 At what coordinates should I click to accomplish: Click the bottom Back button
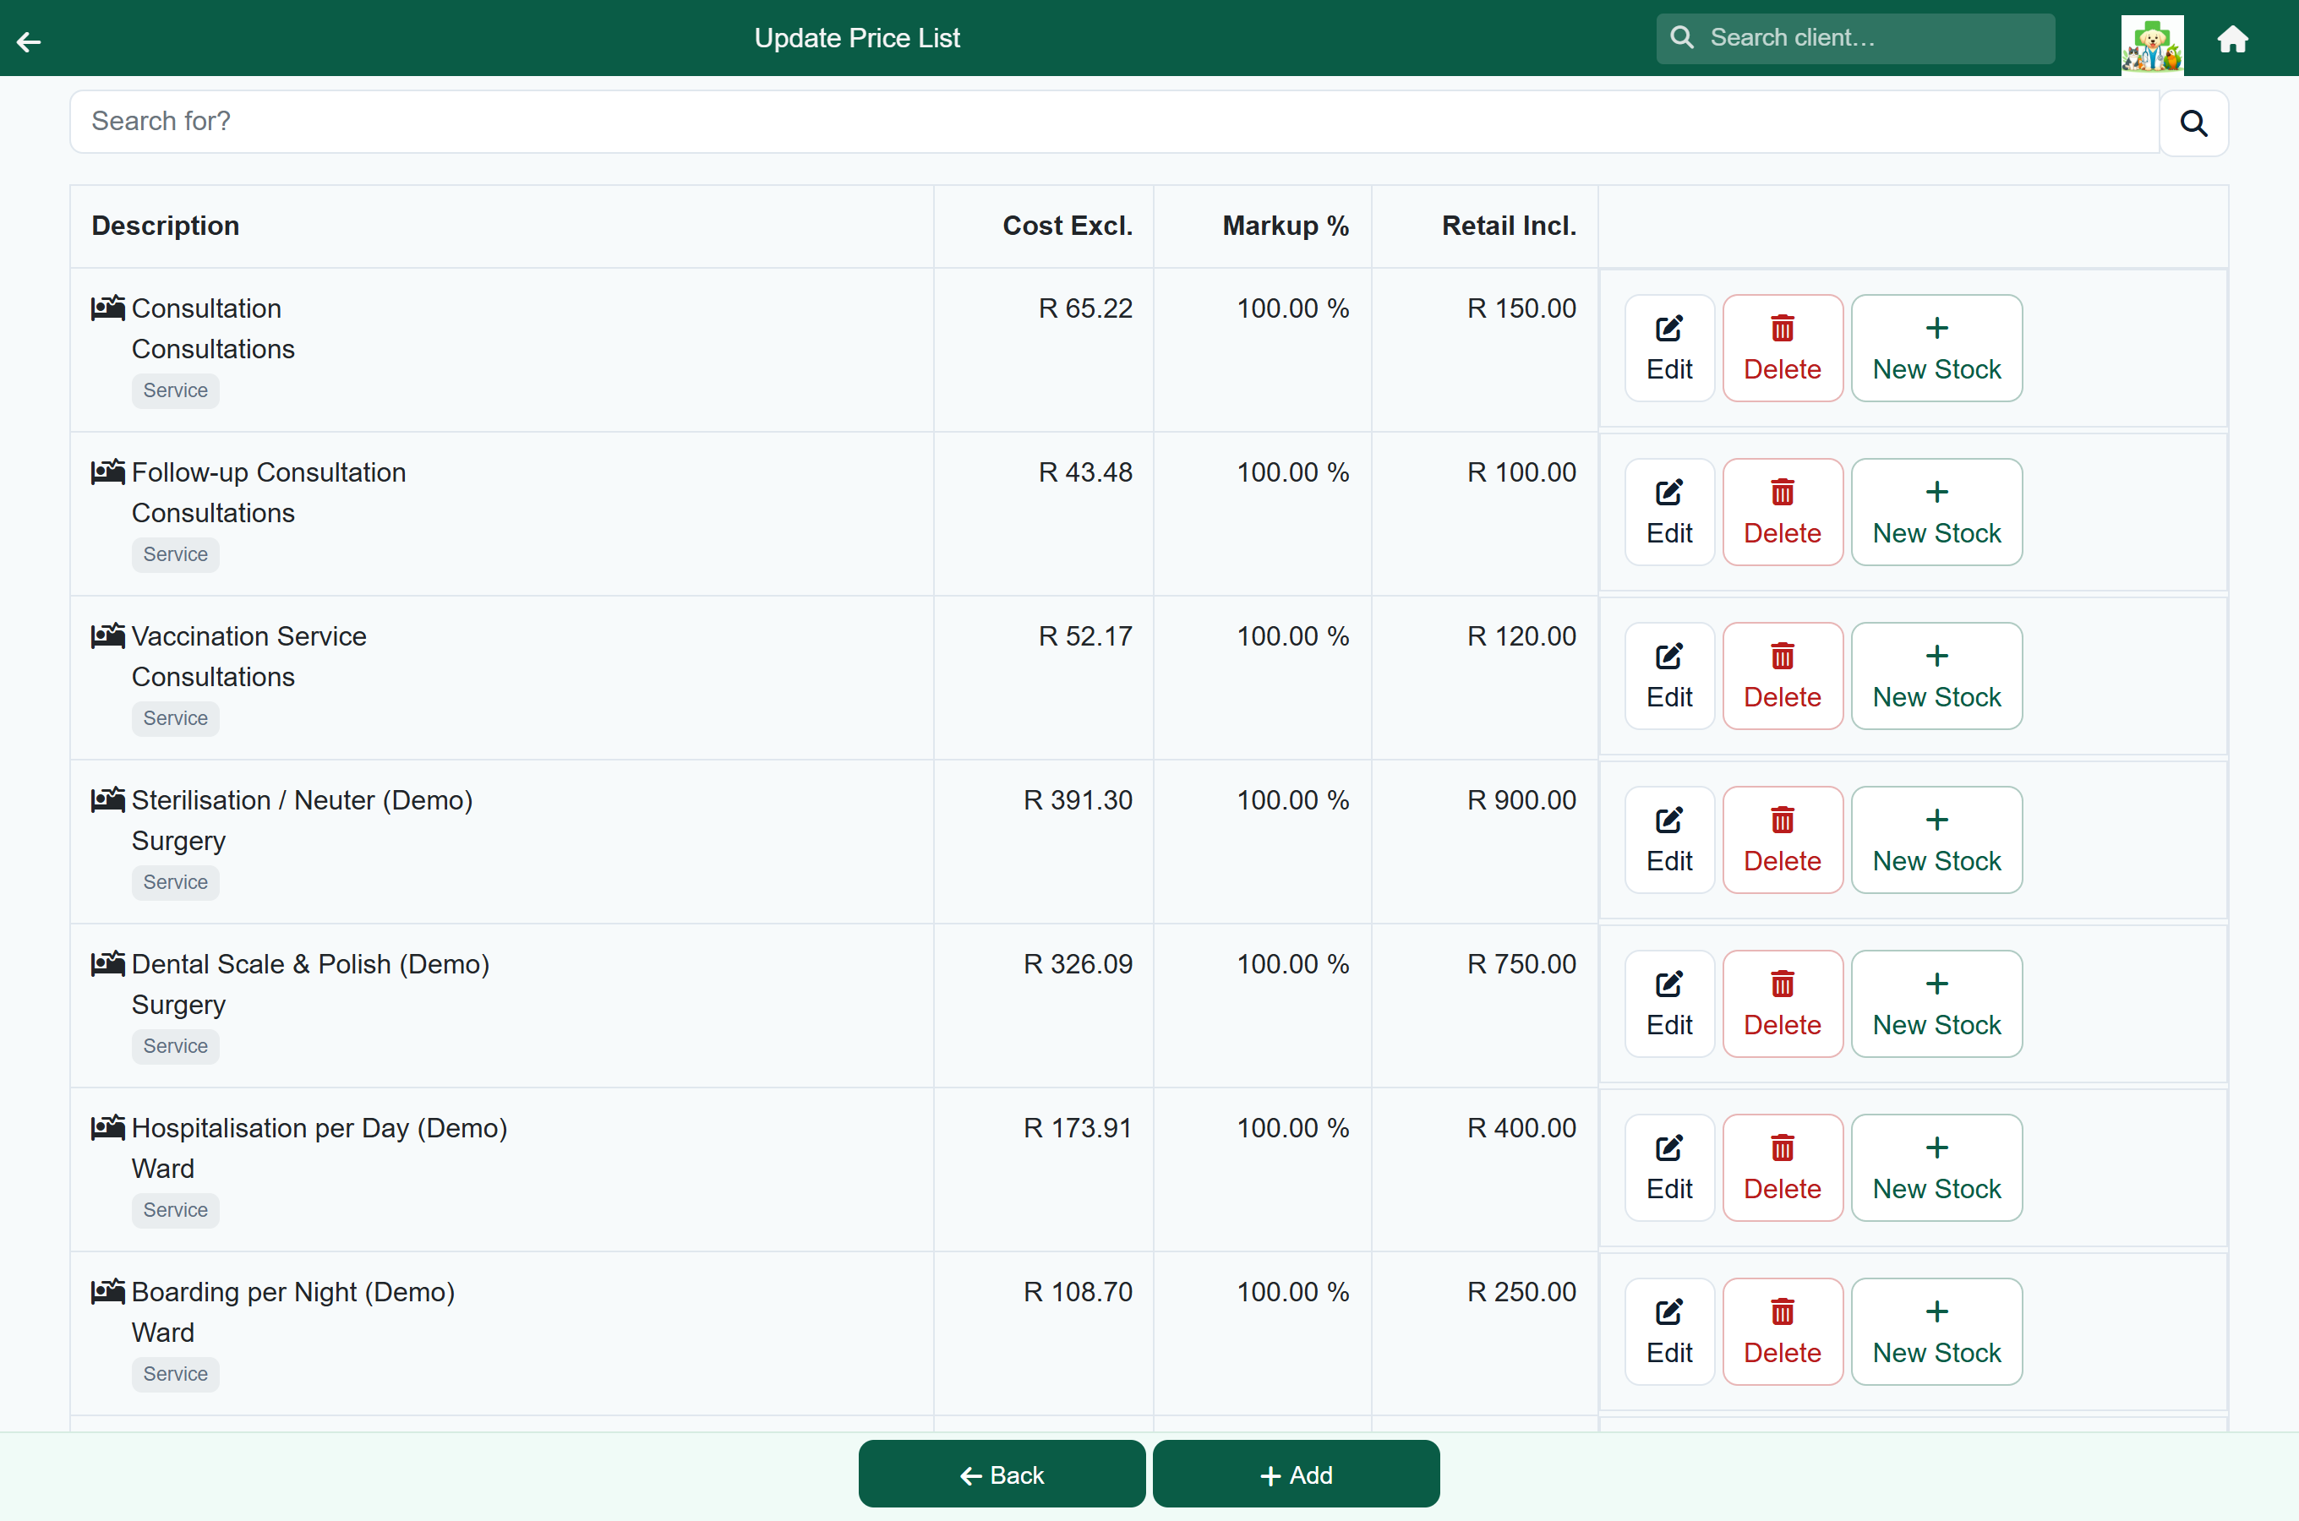click(x=1002, y=1475)
